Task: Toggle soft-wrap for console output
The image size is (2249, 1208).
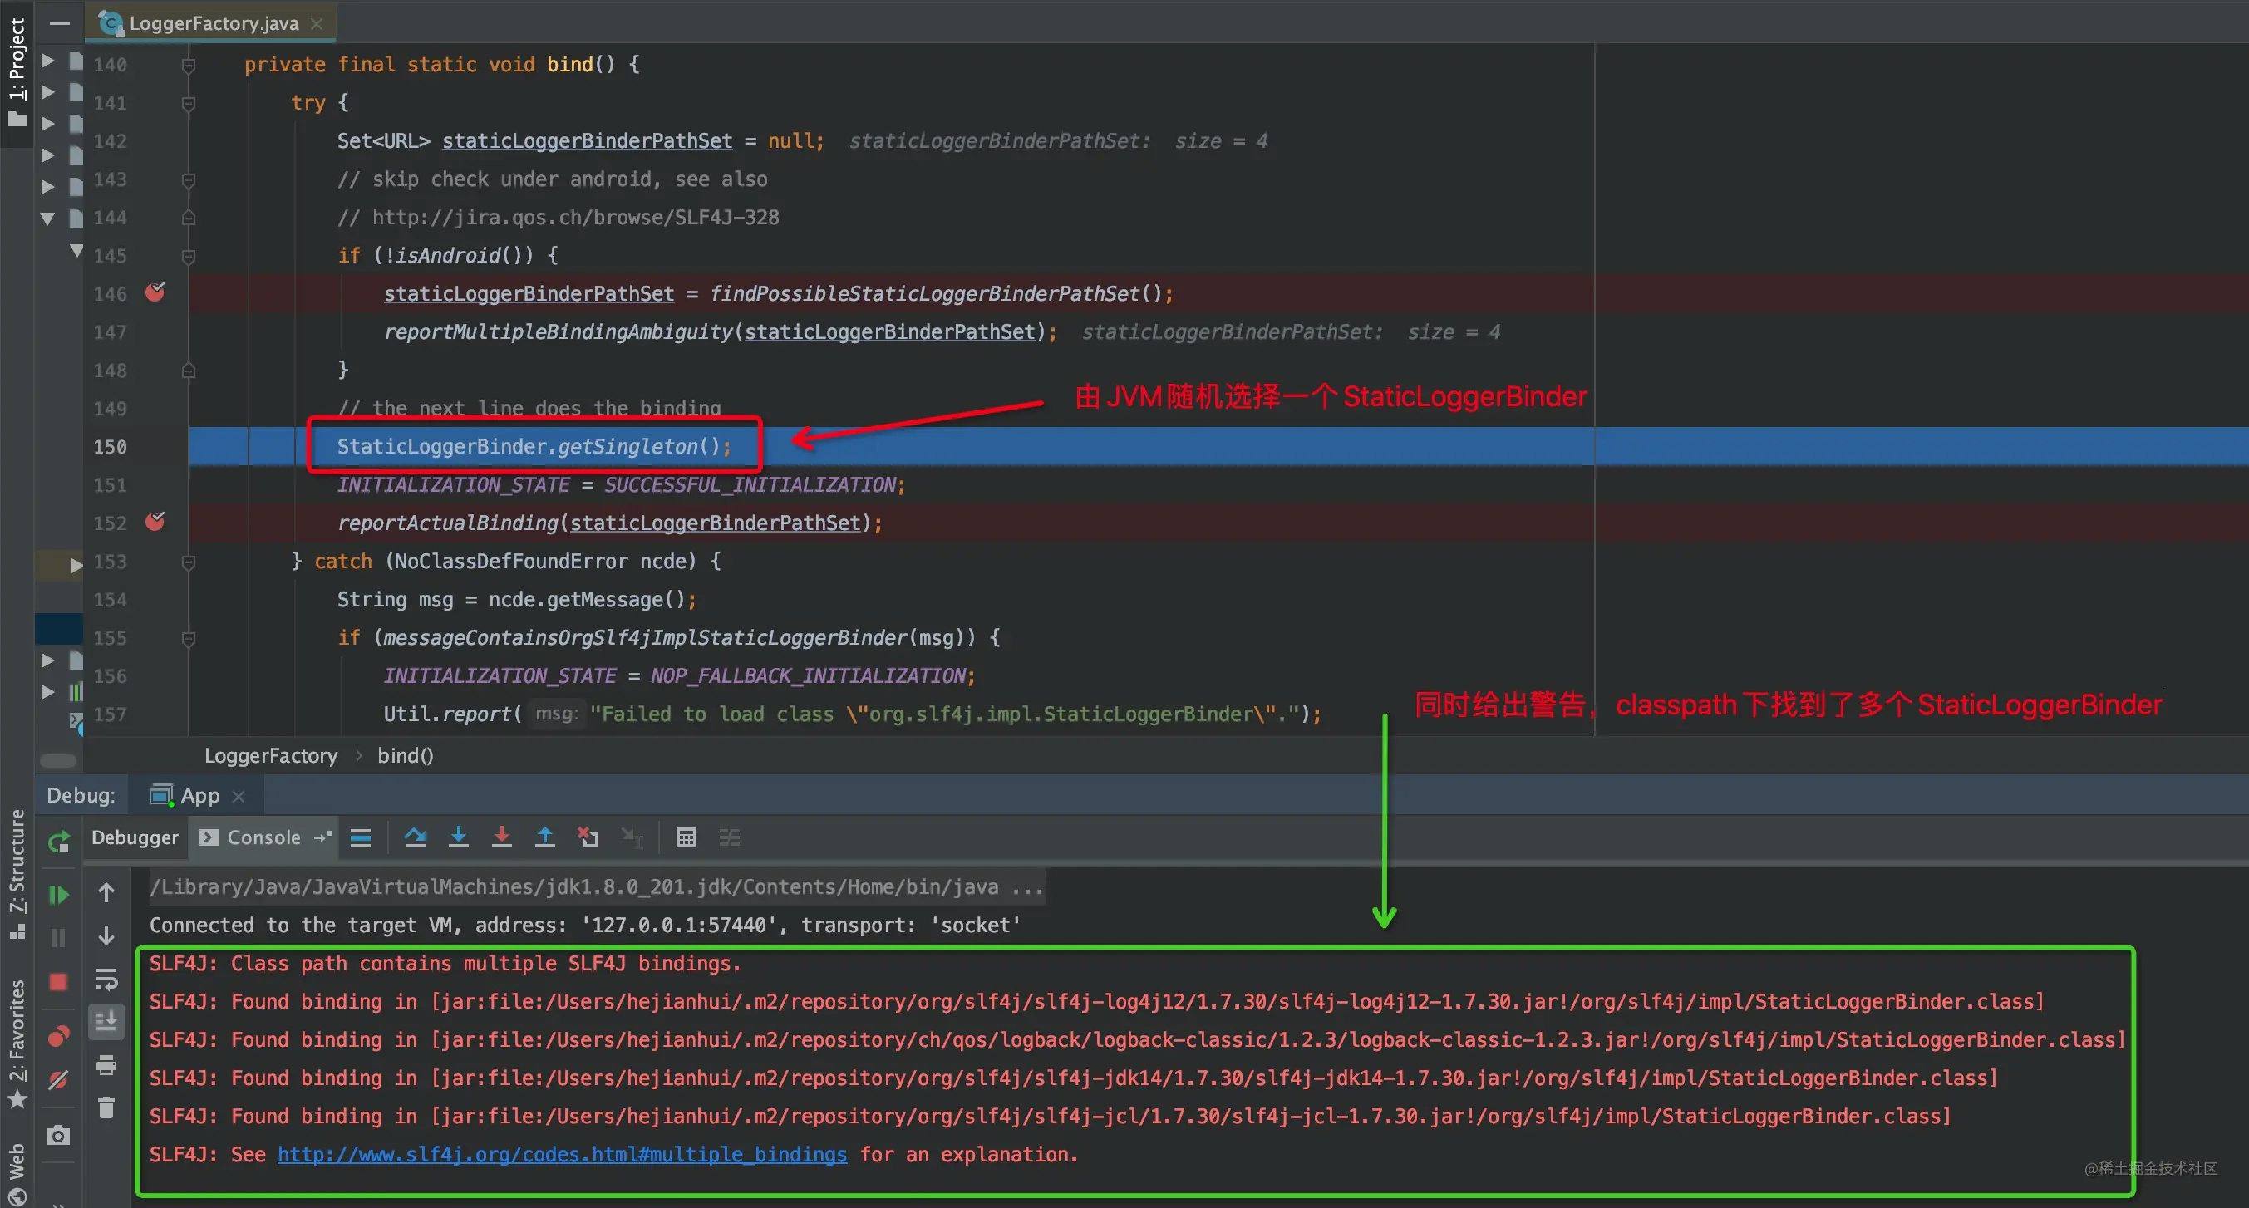Action: pyautogui.click(x=106, y=980)
